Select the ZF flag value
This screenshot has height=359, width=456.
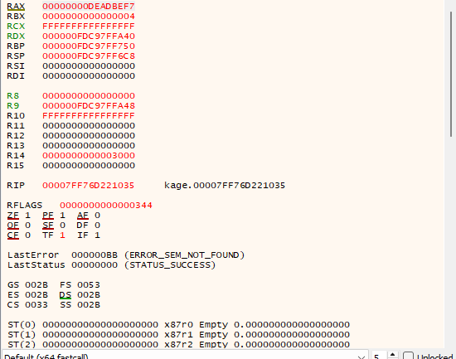(x=27, y=216)
